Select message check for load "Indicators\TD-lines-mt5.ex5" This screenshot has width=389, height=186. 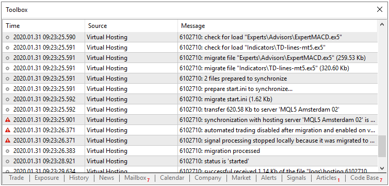253,48
